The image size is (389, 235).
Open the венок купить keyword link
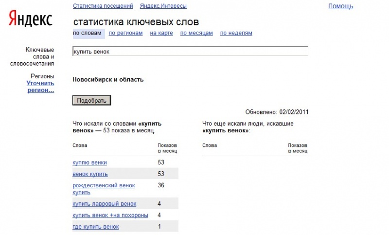[x=90, y=174]
